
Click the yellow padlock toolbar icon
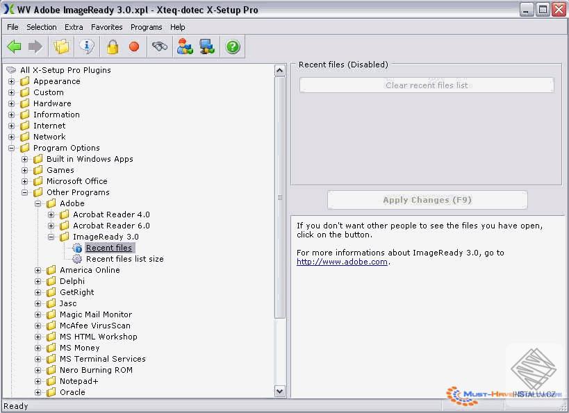coord(113,47)
